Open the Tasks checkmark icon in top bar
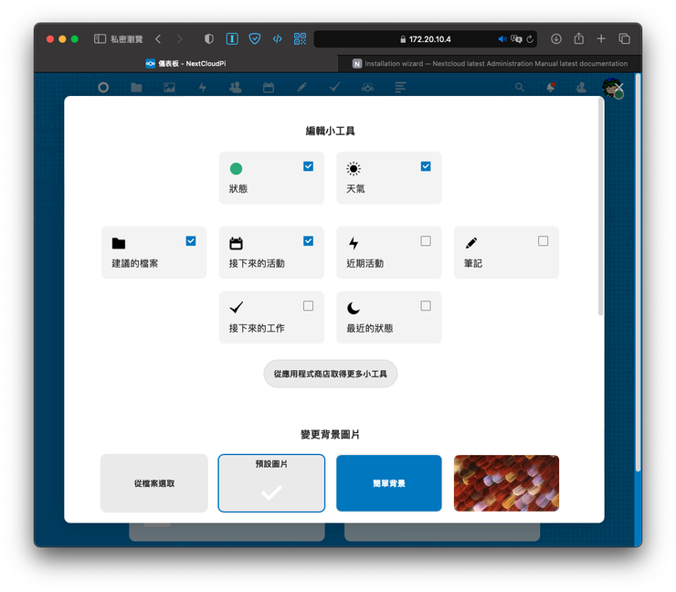 click(x=334, y=88)
